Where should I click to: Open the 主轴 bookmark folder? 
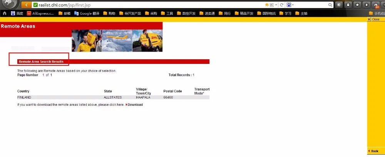tap(301, 13)
